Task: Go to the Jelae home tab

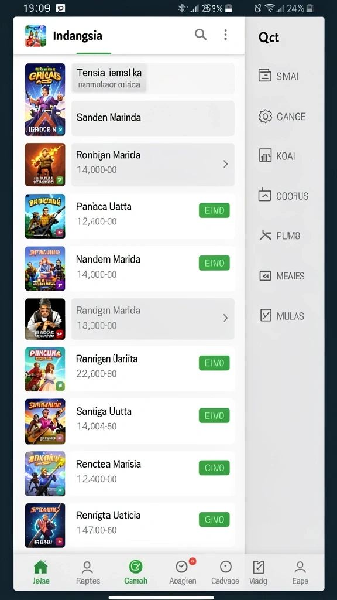Action: point(40,572)
